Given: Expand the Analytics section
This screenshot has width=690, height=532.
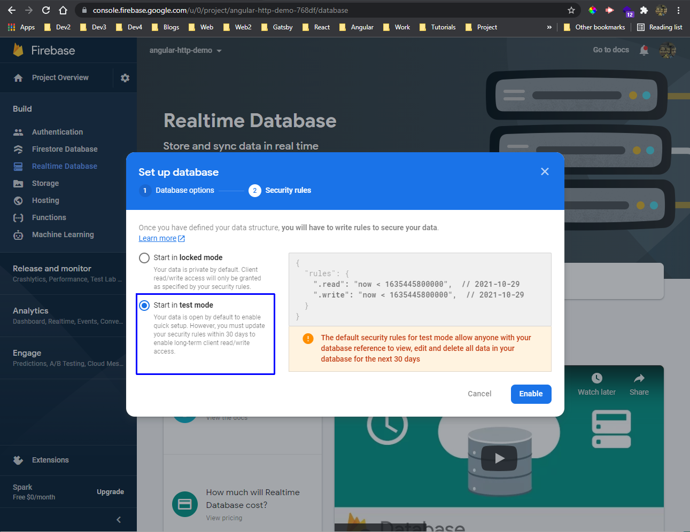Looking at the screenshot, I should pyautogui.click(x=68, y=315).
